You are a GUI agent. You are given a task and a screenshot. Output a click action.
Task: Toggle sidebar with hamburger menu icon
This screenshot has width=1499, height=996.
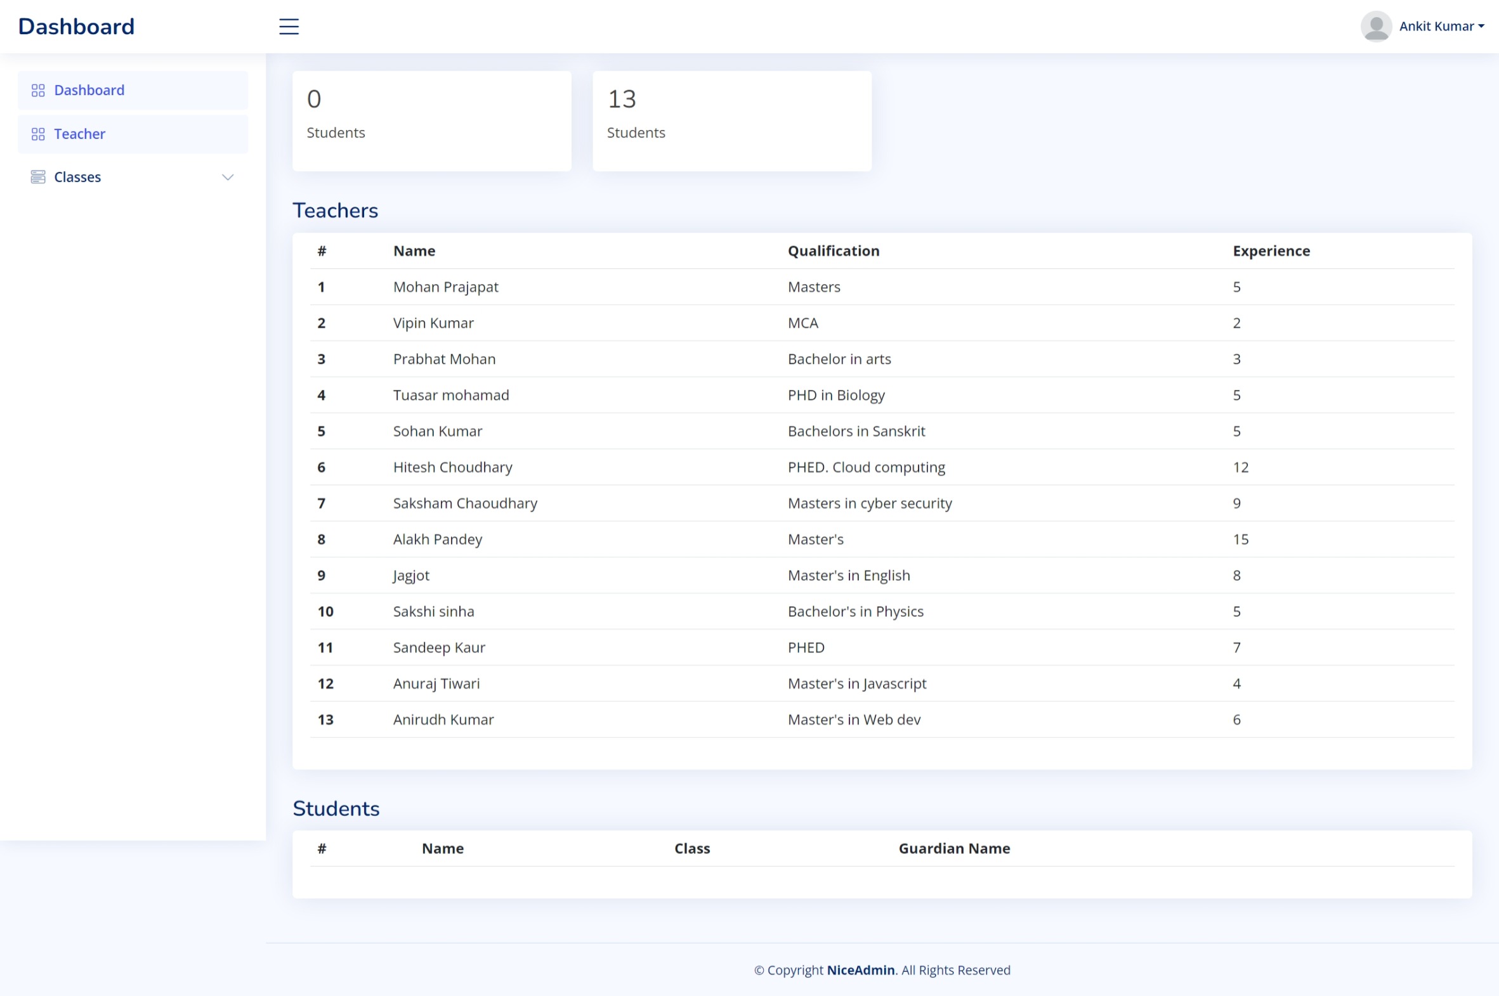point(289,27)
